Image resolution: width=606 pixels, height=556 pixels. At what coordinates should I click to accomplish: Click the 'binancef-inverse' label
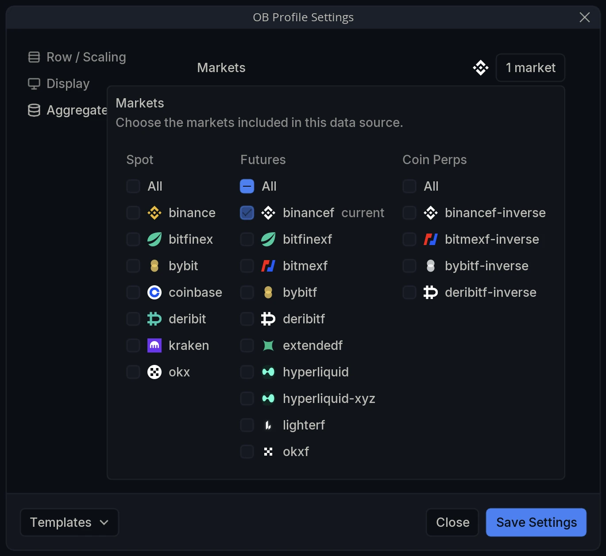pyautogui.click(x=495, y=213)
